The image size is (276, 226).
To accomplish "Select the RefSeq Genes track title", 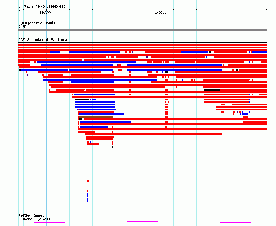I will click(31, 215).
